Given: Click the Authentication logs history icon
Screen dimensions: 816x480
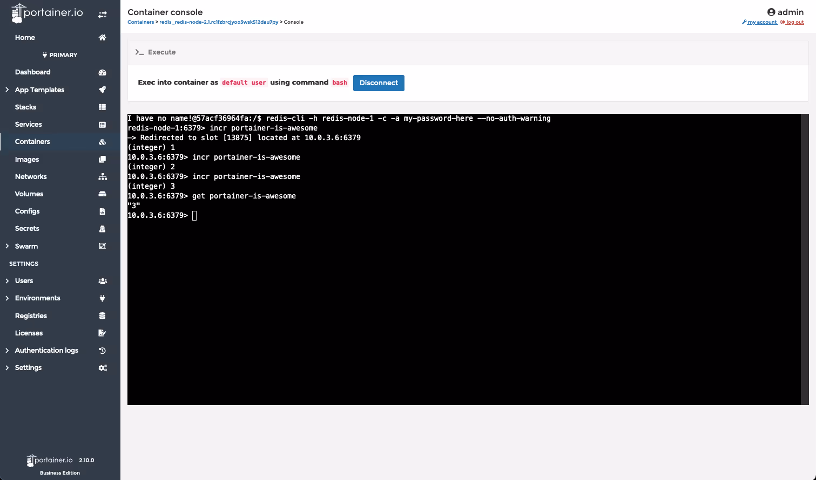Looking at the screenshot, I should pos(102,351).
